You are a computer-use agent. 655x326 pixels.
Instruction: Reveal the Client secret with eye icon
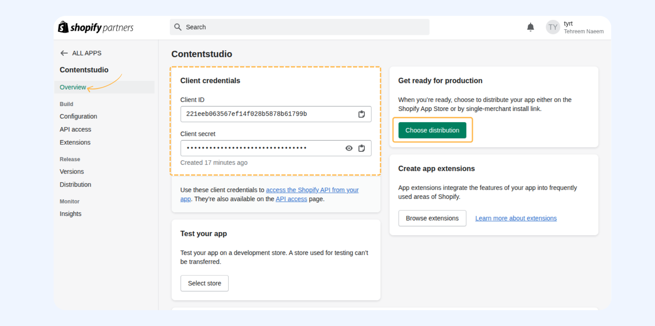click(x=349, y=148)
